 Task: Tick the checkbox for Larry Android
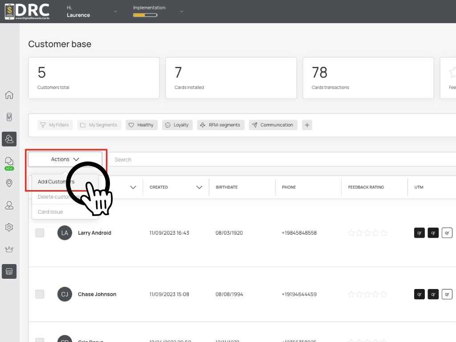(x=40, y=232)
